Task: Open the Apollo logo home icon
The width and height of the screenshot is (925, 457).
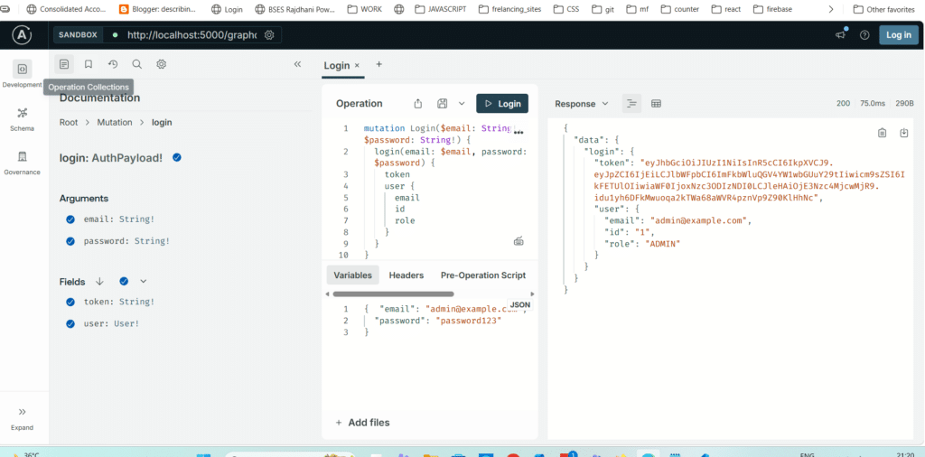Action: pyautogui.click(x=22, y=35)
